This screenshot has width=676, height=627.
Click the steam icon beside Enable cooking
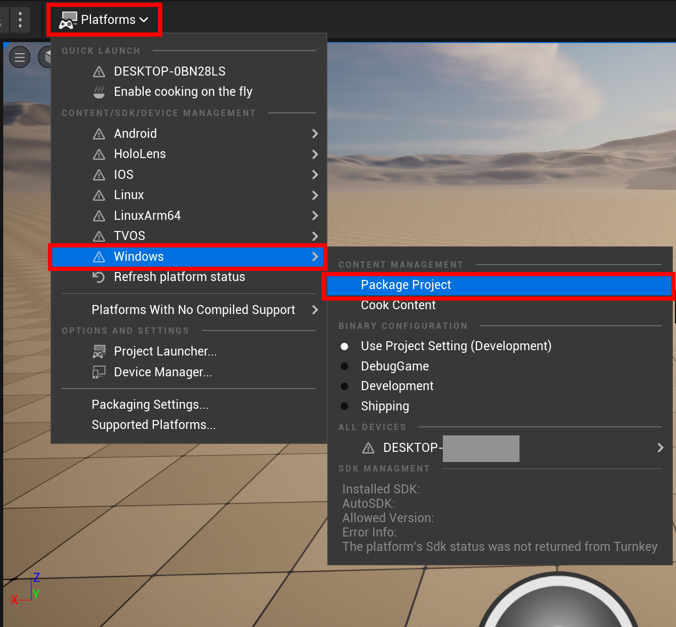tap(99, 91)
